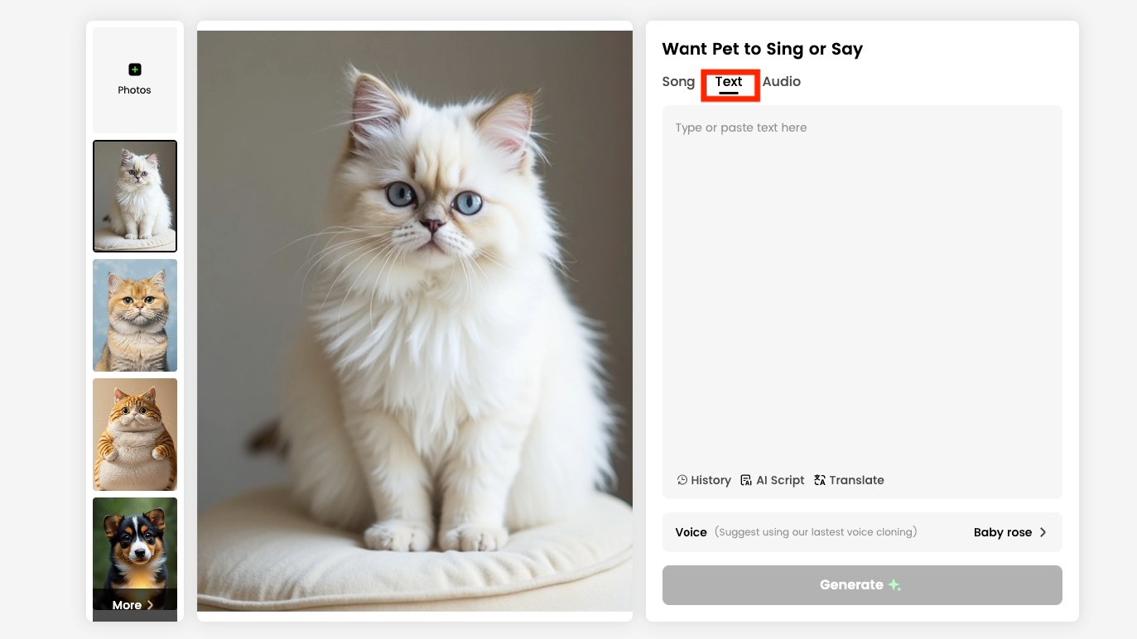Viewport: 1137px width, 639px height.
Task: Choose the orange cat on blue thumbnail
Action: (x=135, y=315)
